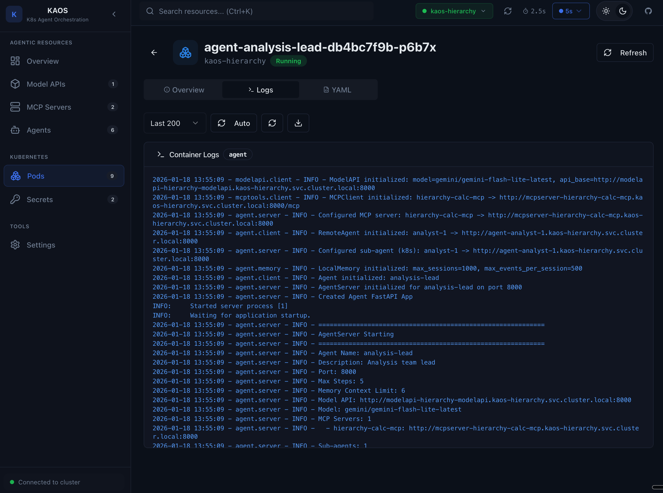This screenshot has width=663, height=493.
Task: Switch to the Overview tab
Action: coord(184,90)
